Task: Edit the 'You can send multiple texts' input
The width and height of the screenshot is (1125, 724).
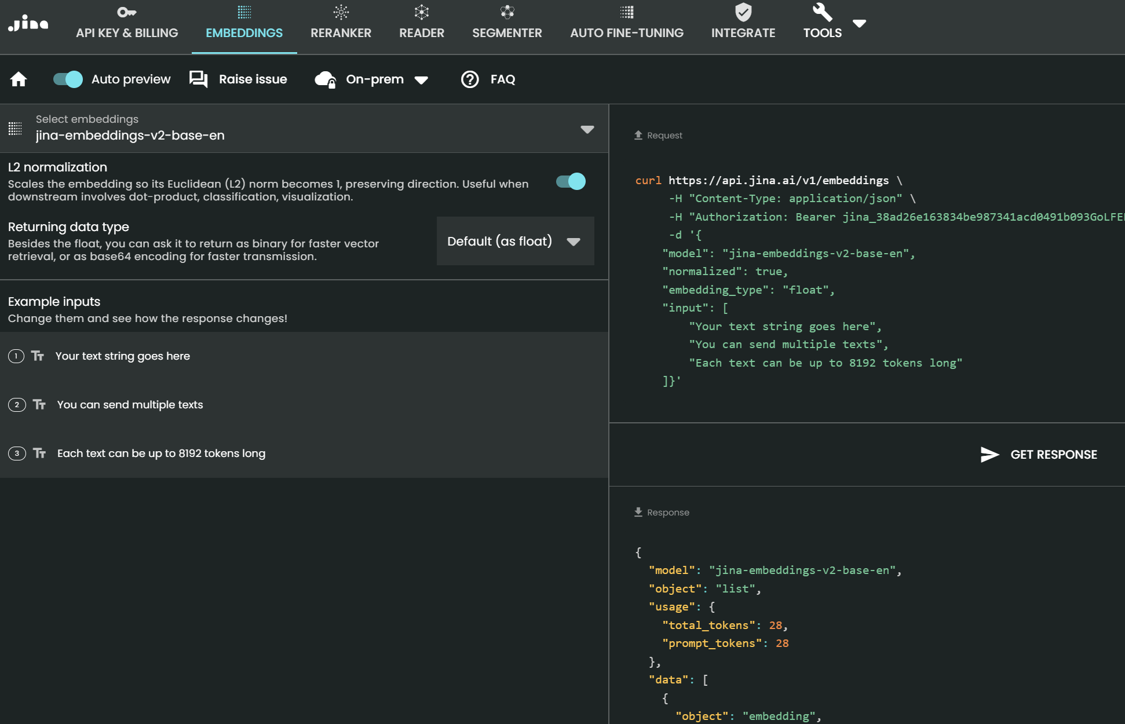Action: click(304, 405)
